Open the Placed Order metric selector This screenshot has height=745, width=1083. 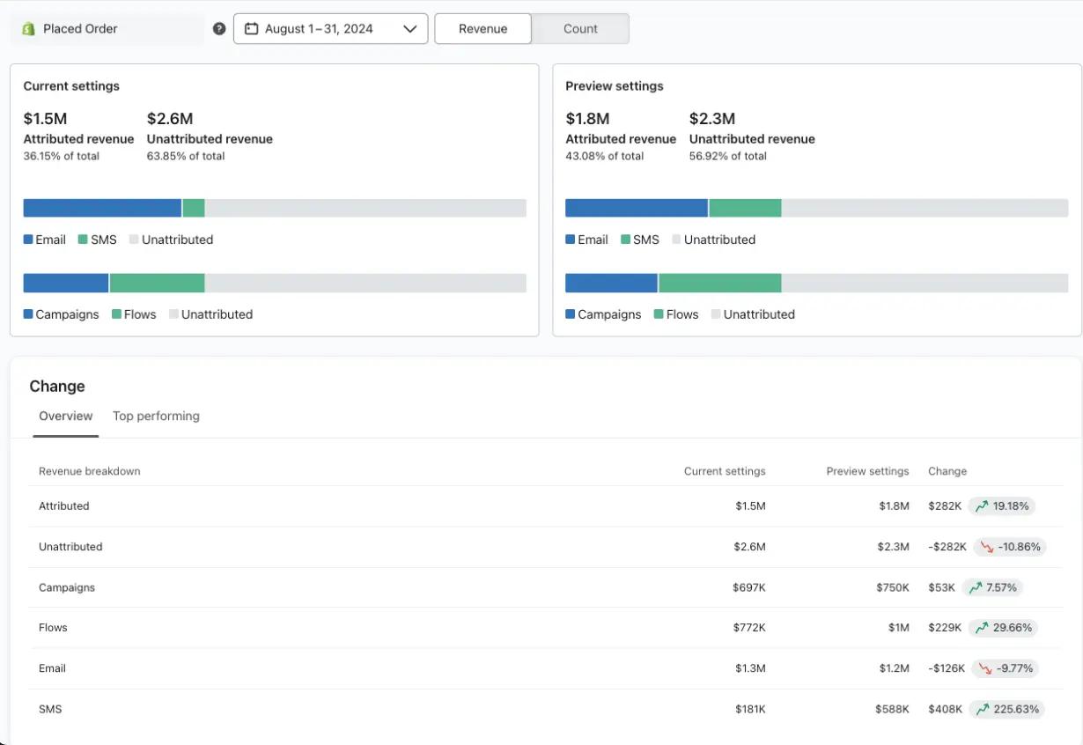(107, 29)
